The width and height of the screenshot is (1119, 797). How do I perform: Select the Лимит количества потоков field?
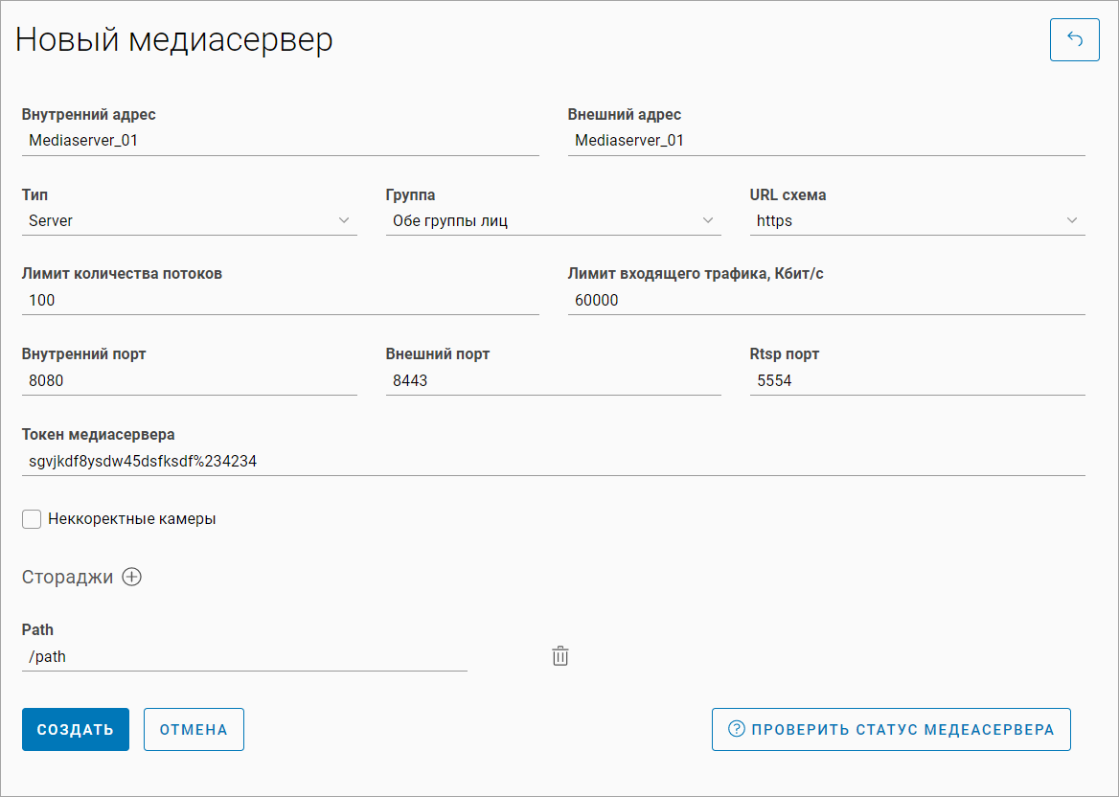tap(280, 300)
